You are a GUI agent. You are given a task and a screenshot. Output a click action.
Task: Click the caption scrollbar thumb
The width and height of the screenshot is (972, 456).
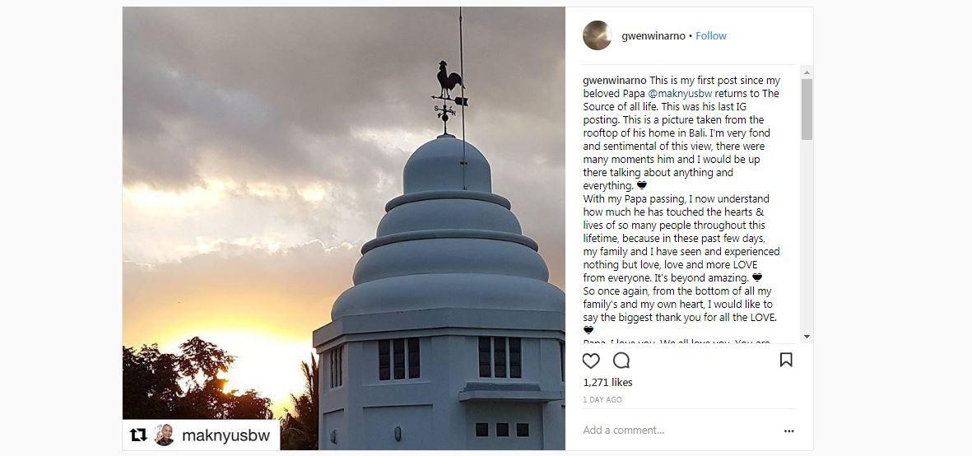807,109
